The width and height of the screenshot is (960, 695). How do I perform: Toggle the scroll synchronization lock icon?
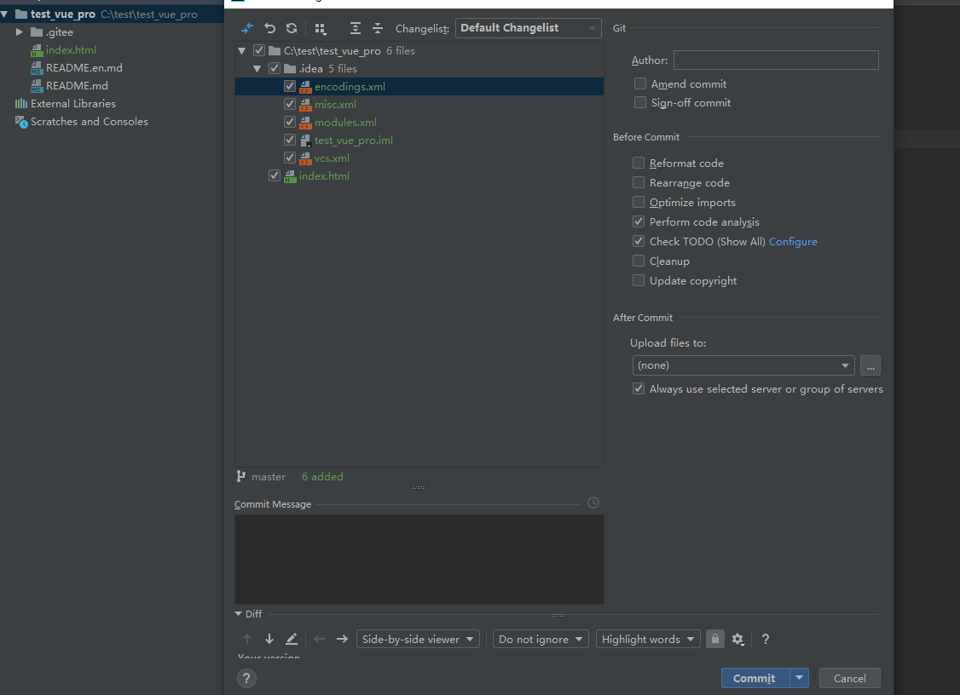[x=715, y=639]
